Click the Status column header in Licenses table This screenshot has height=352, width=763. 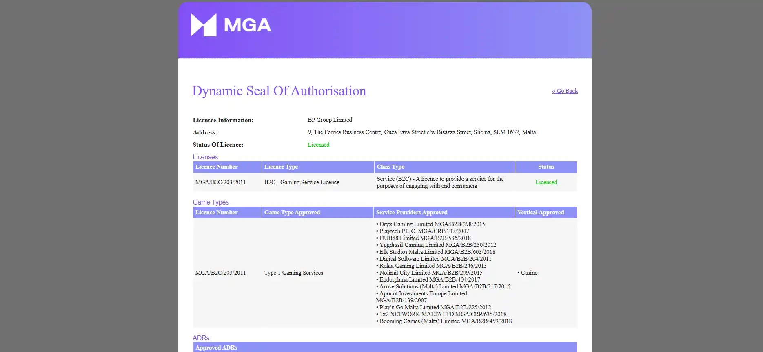pyautogui.click(x=546, y=167)
